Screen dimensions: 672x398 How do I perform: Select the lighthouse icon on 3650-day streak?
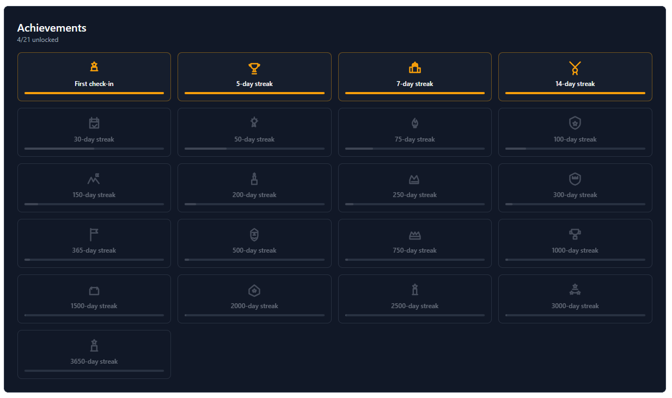(94, 345)
